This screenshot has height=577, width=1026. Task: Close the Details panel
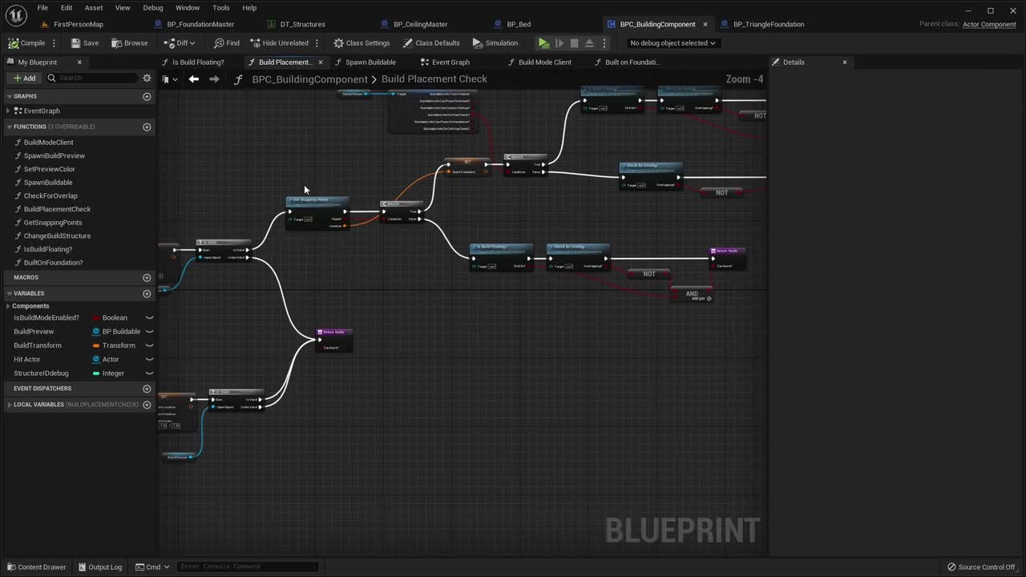click(844, 62)
